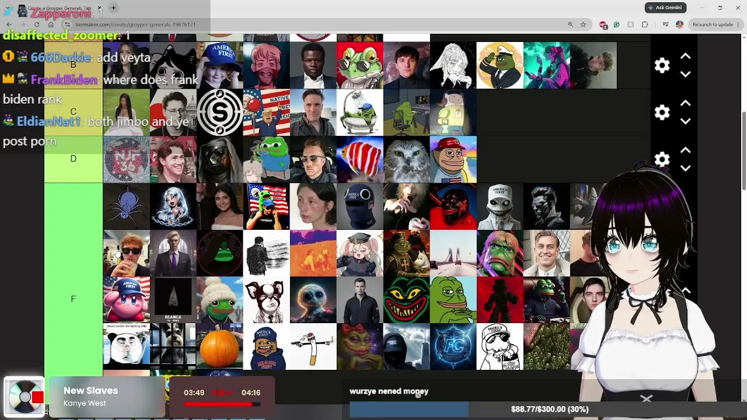Bookmark this page with the star
747x420 pixels.
583,24
